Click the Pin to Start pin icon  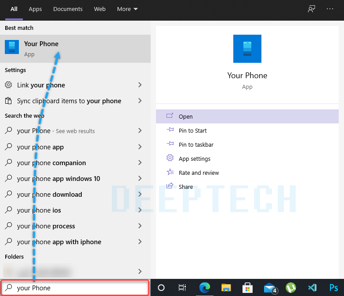coord(170,130)
